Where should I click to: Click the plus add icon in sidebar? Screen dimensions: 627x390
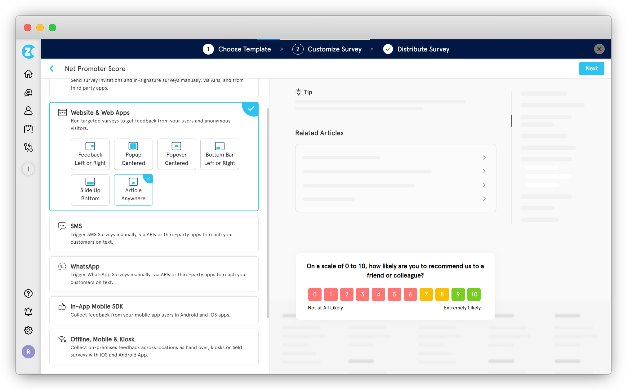pyautogui.click(x=28, y=169)
